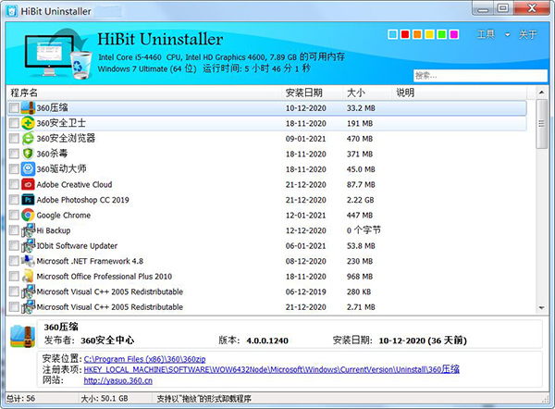Click the vertical scrollbar thumb

tap(541, 124)
